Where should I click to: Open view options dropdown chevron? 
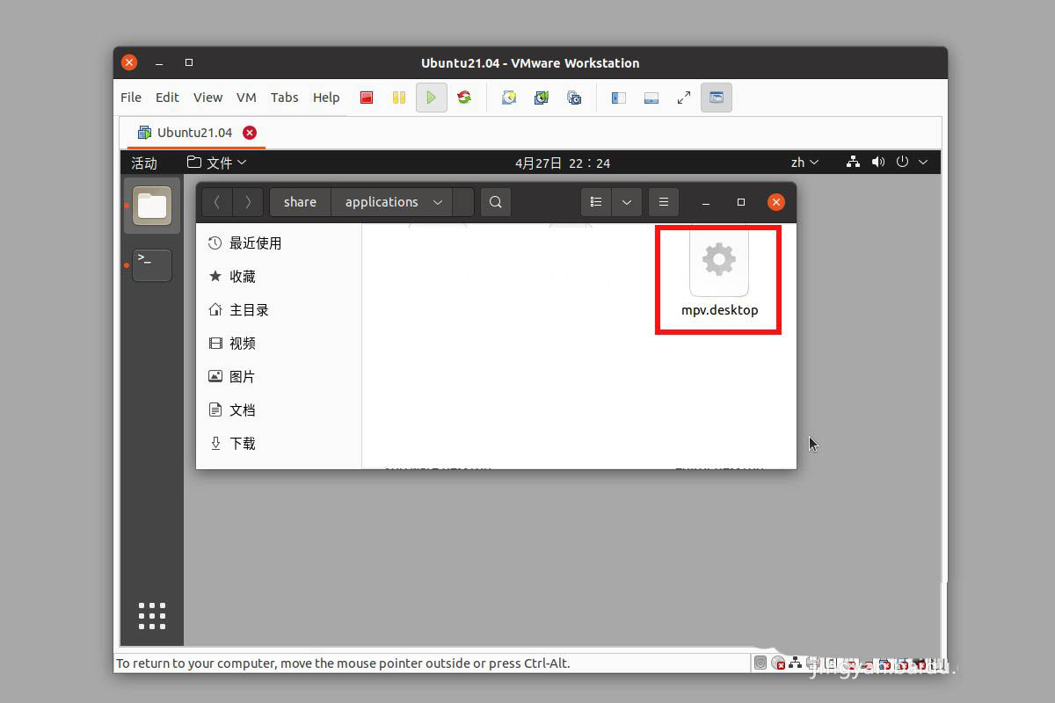(627, 202)
